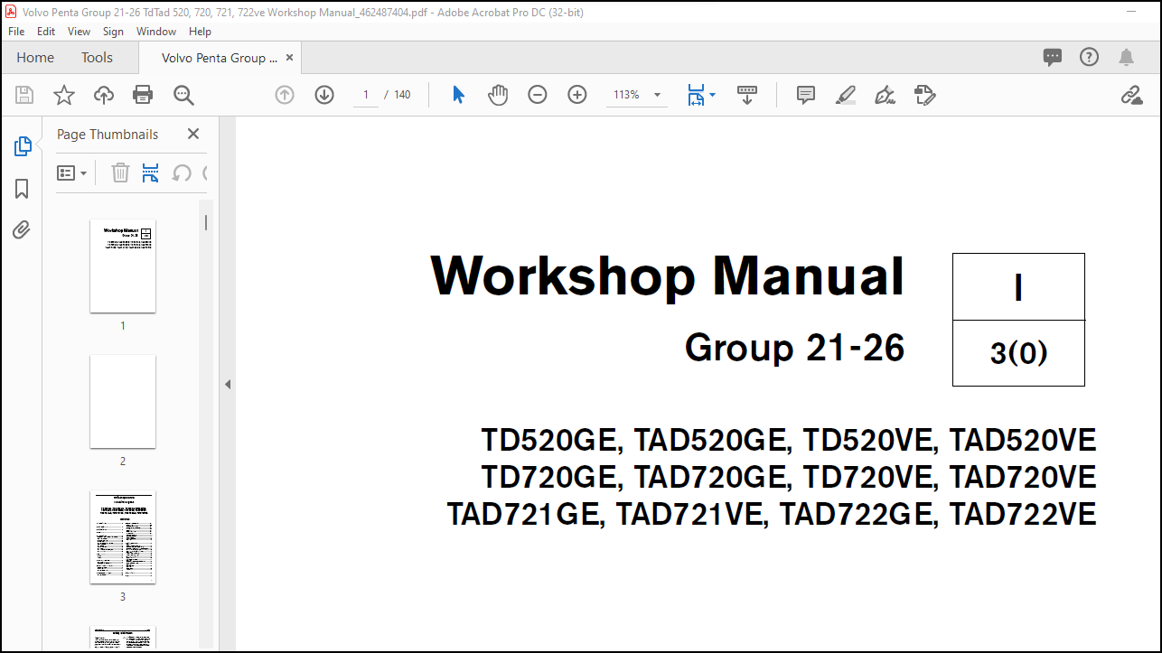The image size is (1162, 653).
Task: Click the TD720GE model line text
Action: [x=788, y=478]
